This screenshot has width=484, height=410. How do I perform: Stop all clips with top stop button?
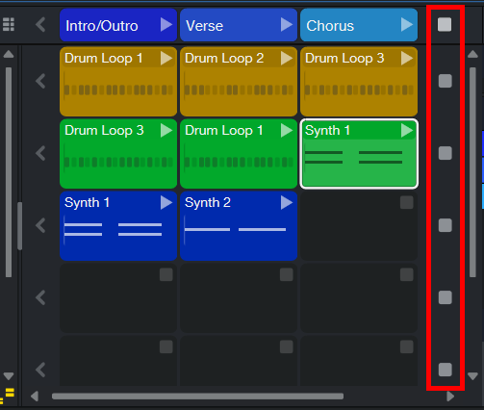coord(445,25)
